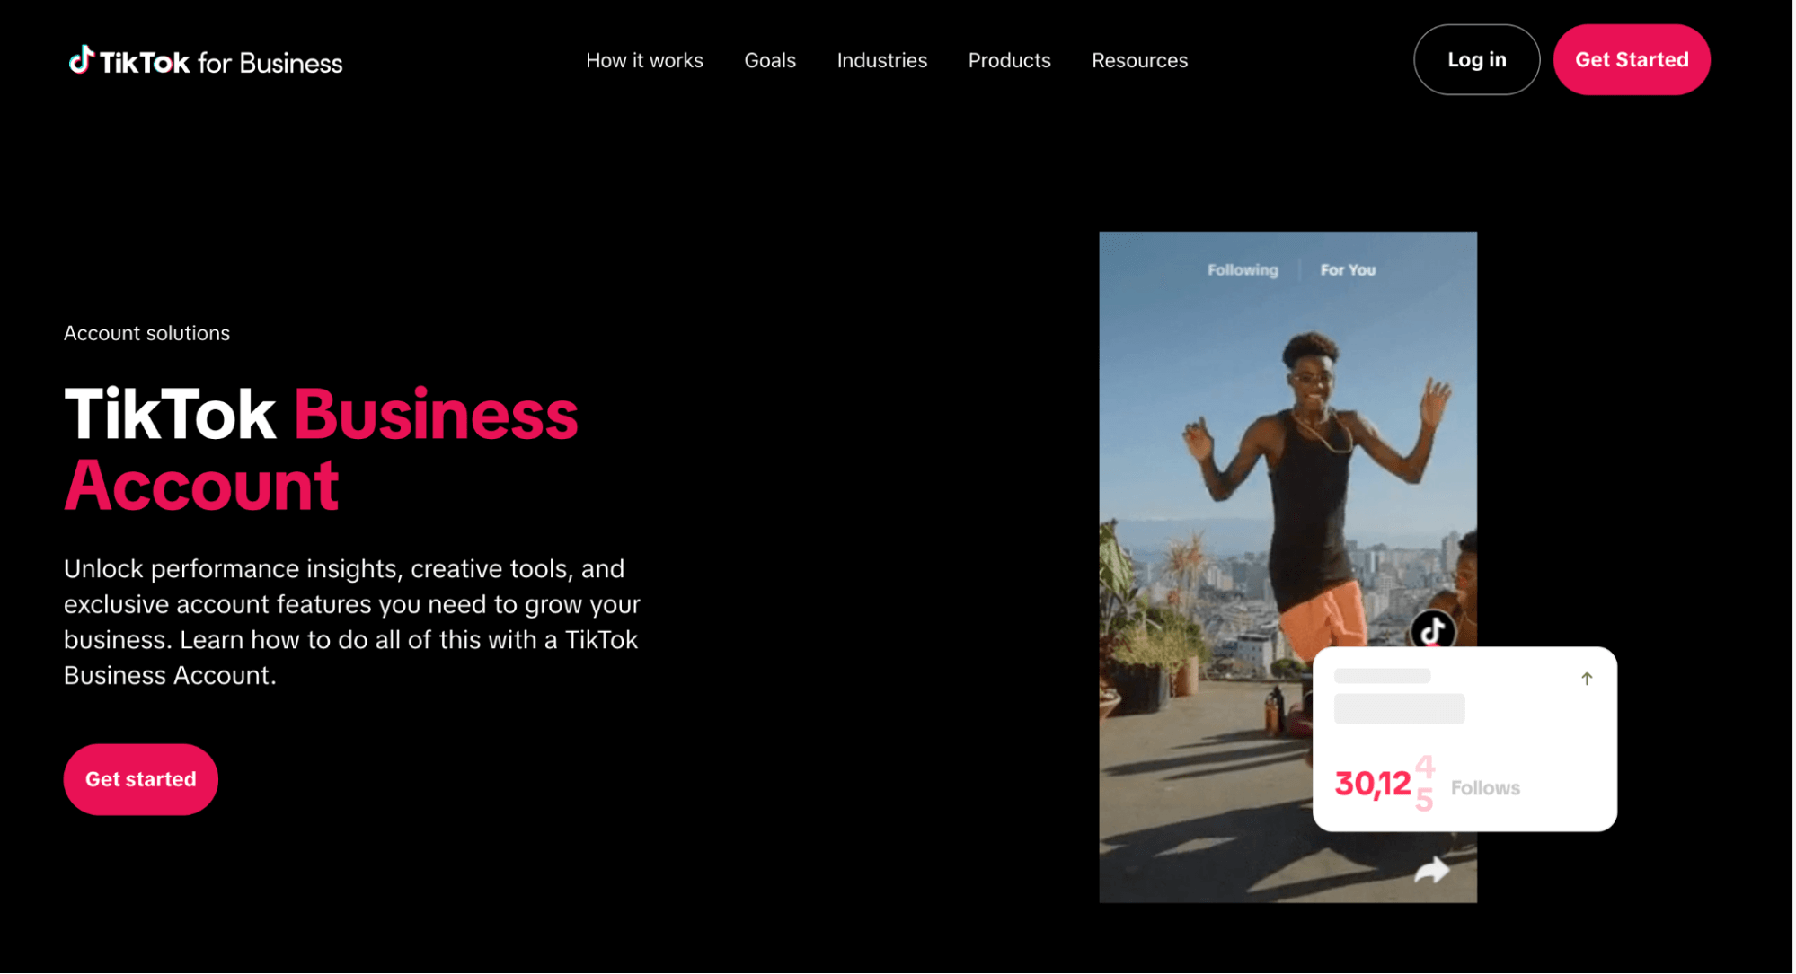The image size is (1796, 974).
Task: Select the Following tab in phone preview
Action: click(1243, 270)
